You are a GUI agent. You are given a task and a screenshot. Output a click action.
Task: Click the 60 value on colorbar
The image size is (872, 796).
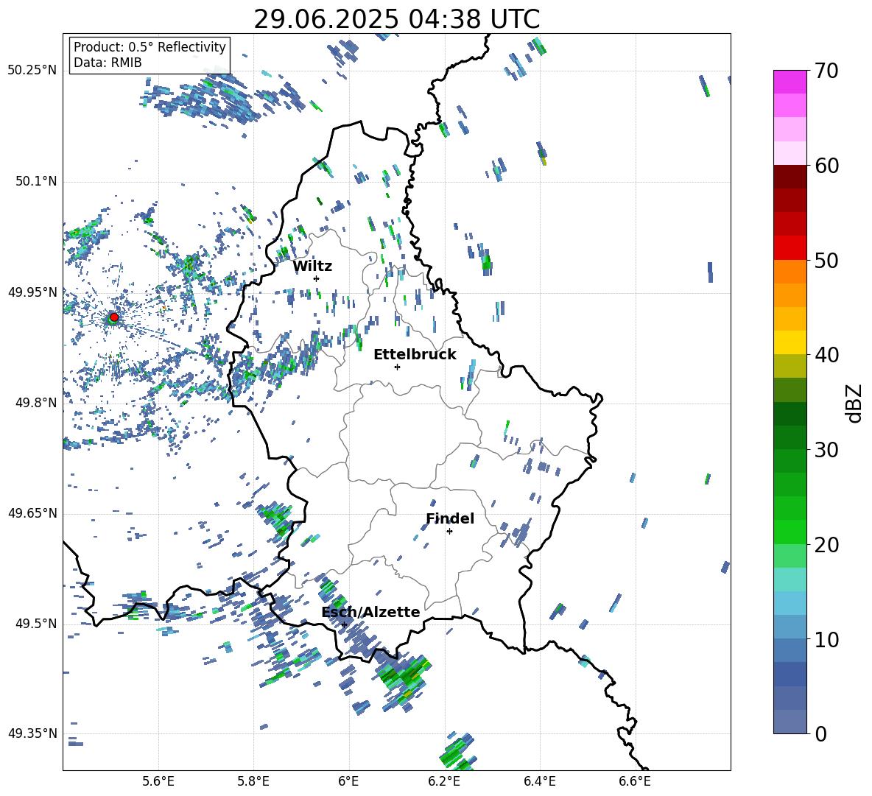click(826, 166)
